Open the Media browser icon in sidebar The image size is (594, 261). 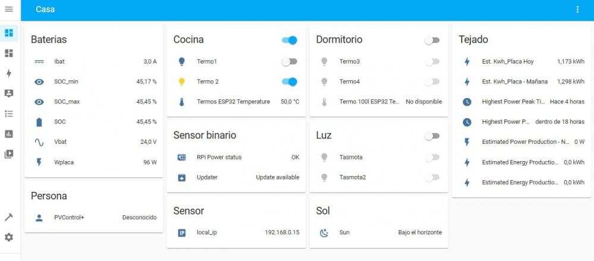[x=9, y=153]
